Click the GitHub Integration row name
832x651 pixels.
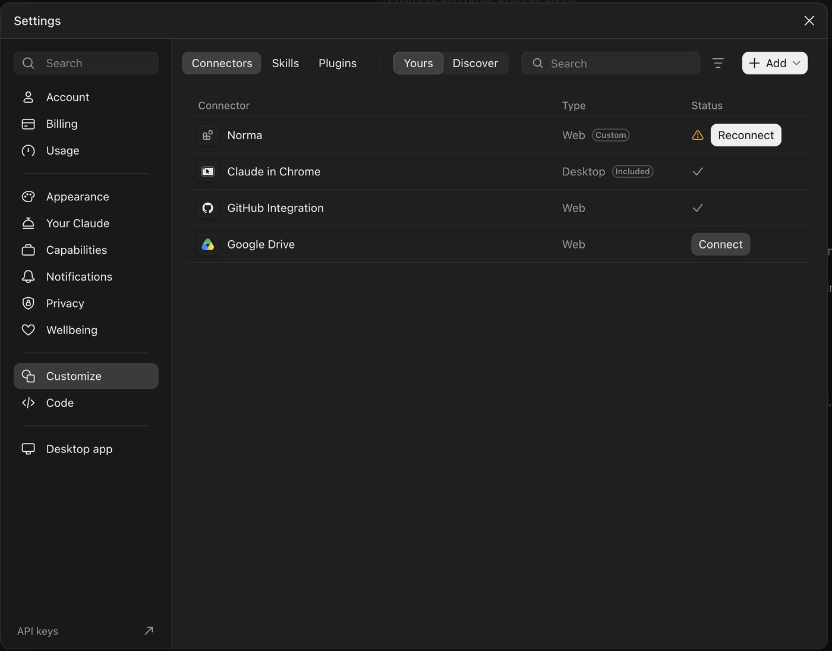pyautogui.click(x=275, y=208)
